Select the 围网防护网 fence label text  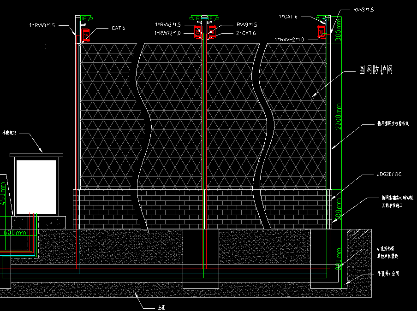point(375,70)
